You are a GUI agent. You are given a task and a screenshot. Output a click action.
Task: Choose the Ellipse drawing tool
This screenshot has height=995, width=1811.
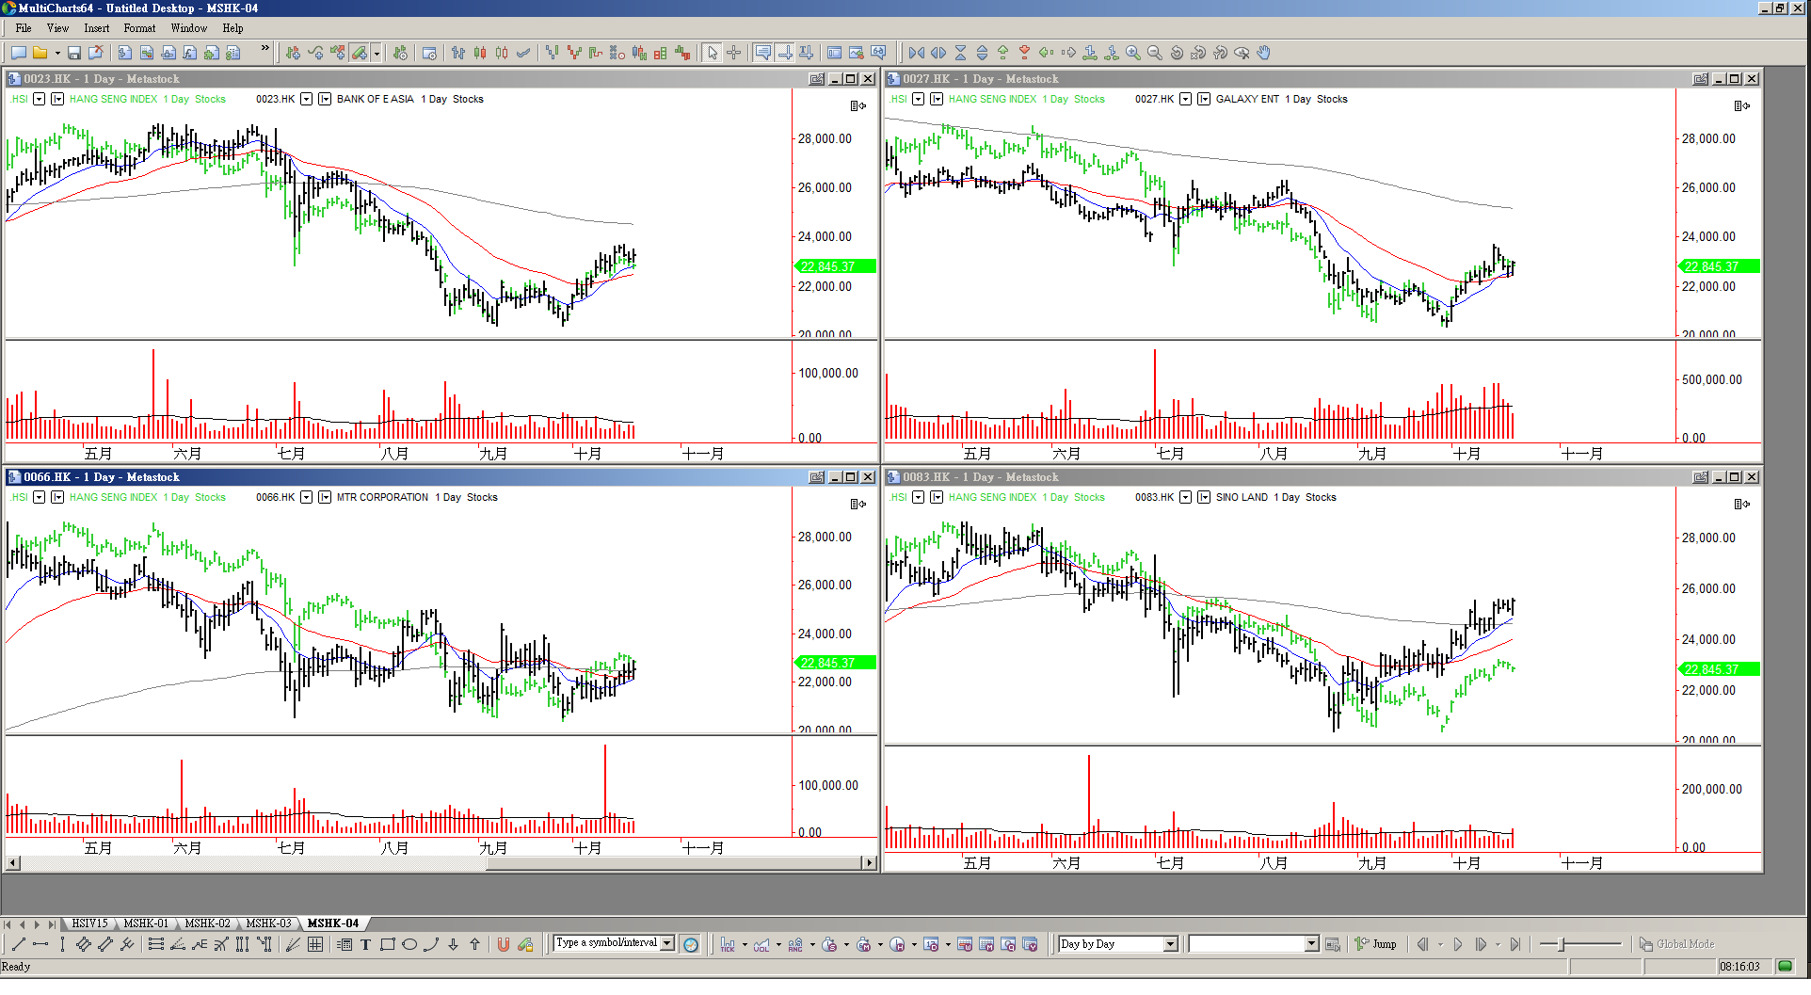point(409,944)
